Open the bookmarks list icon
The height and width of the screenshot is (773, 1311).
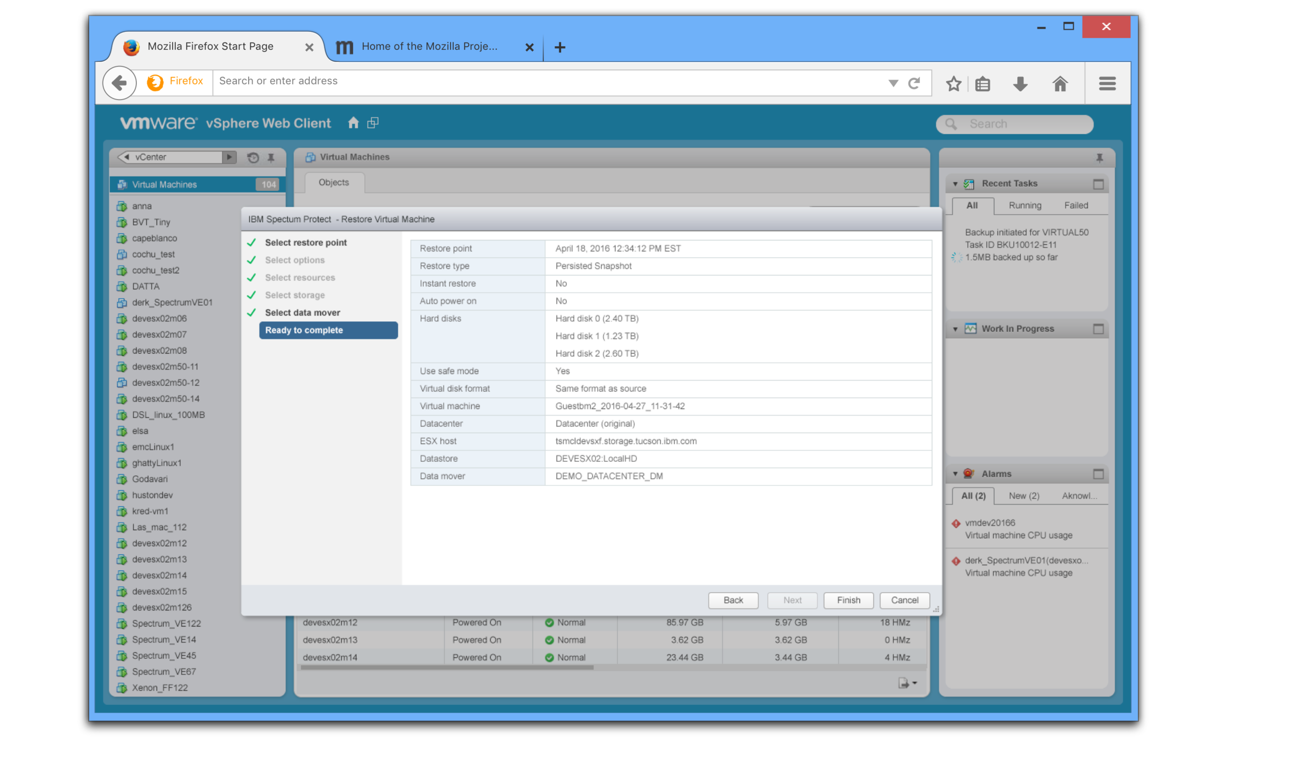click(x=983, y=84)
